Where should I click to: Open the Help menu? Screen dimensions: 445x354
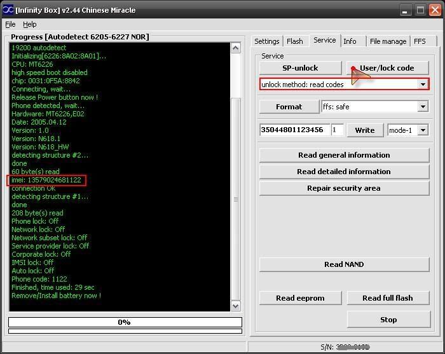tap(29, 24)
